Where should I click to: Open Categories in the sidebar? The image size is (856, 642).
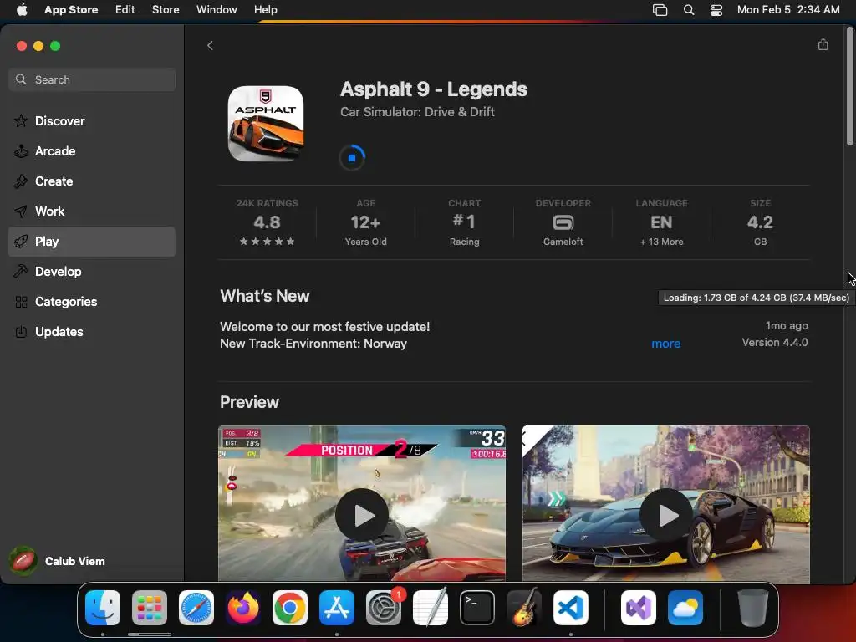[92, 301]
